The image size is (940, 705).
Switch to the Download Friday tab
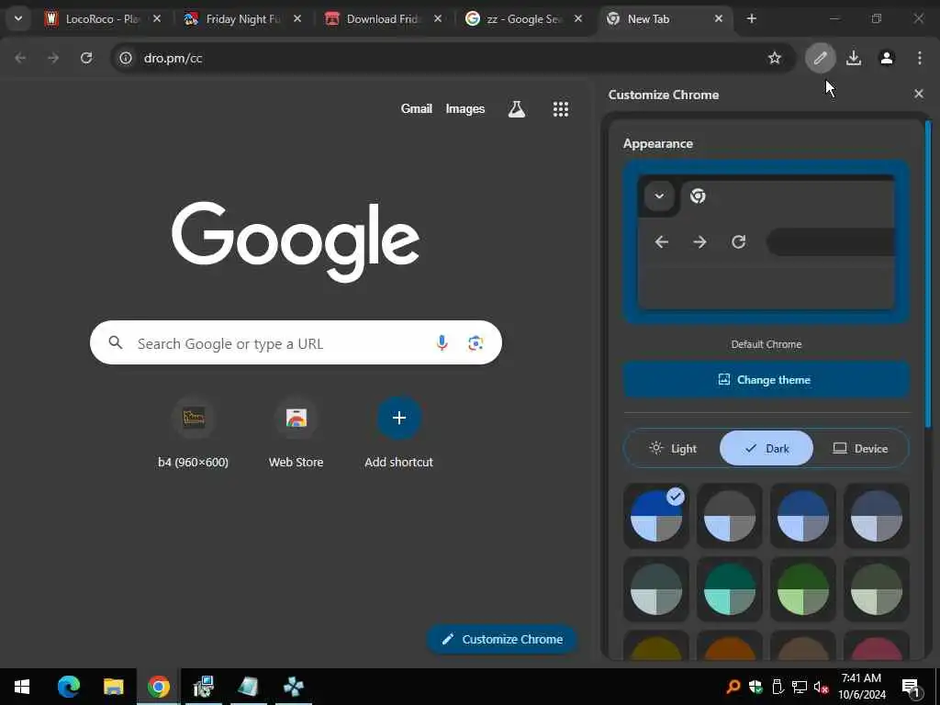pyautogui.click(x=384, y=19)
